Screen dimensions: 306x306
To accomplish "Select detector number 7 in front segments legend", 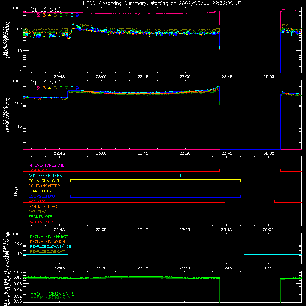I will pyautogui.click(x=66, y=15).
